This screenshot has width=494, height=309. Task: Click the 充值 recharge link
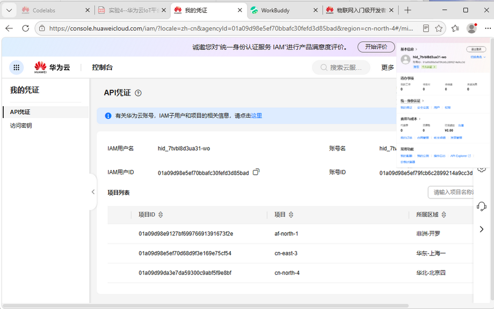tap(461, 126)
